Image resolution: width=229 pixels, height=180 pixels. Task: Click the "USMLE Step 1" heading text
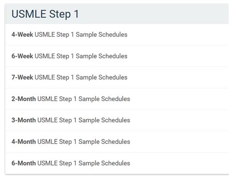[x=45, y=14]
